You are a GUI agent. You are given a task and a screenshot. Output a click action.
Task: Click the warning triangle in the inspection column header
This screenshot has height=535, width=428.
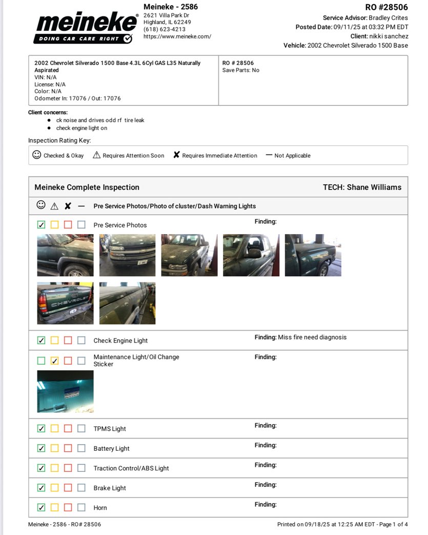54,206
